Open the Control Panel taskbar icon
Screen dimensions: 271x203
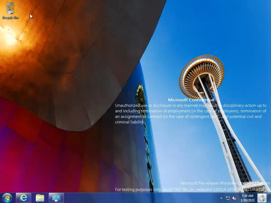[x=56, y=198]
